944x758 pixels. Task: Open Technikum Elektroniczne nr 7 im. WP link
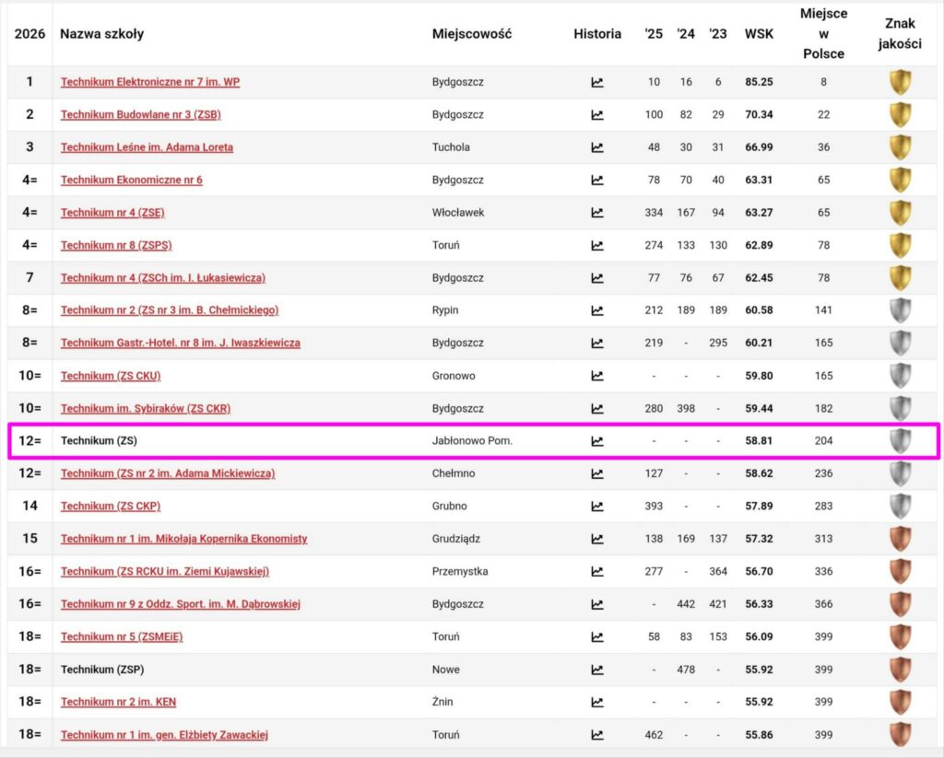tap(150, 82)
